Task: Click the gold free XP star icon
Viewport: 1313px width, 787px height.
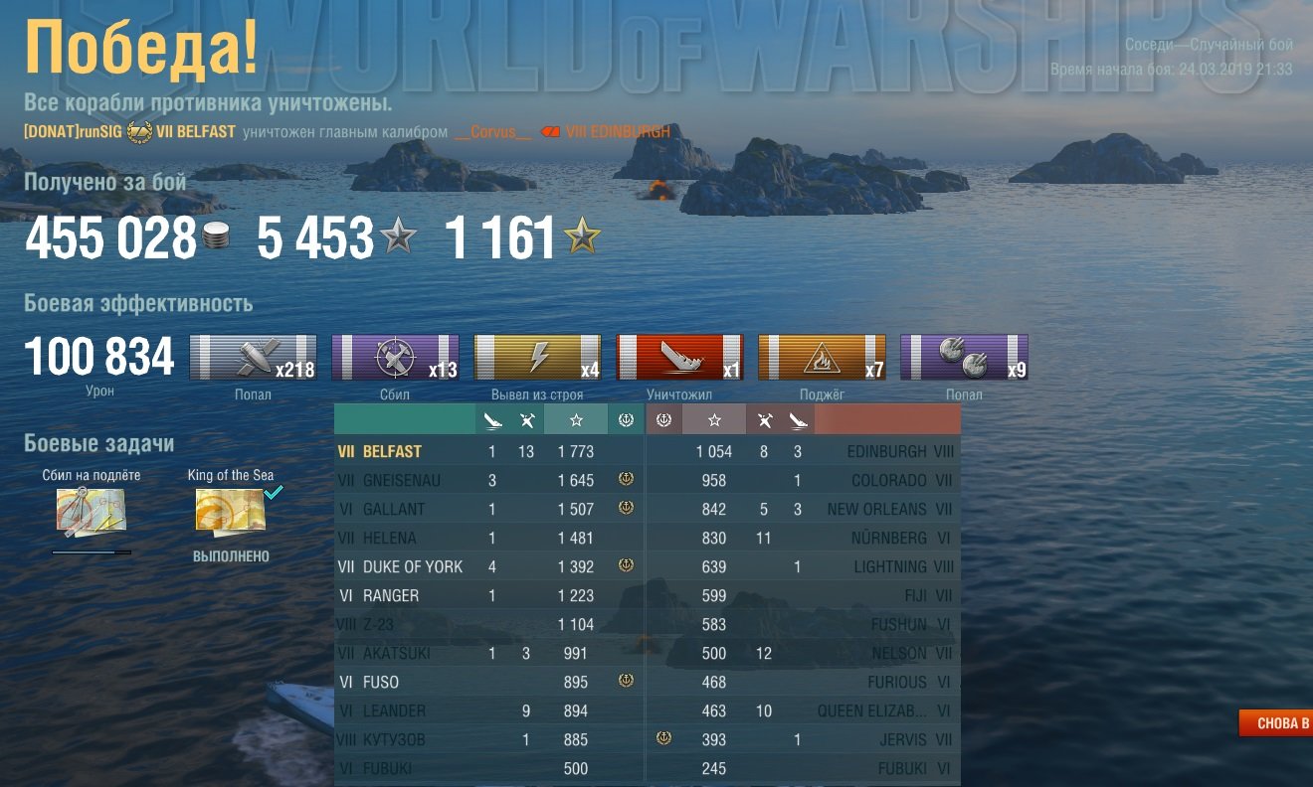Action: 582,238
